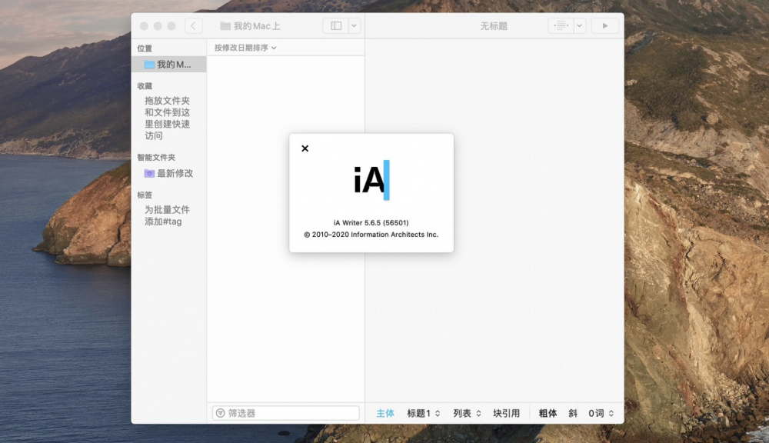The width and height of the screenshot is (769, 443).
Task: Apply 斜 italic formatting
Action: [572, 413]
